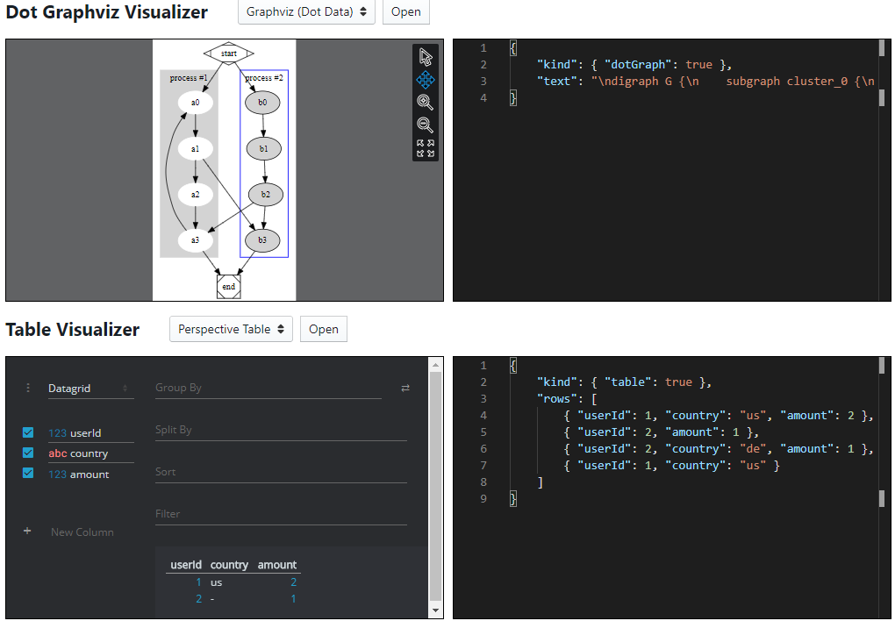Click the Open button for Table Visualizer
The image size is (895, 628).
[324, 329]
